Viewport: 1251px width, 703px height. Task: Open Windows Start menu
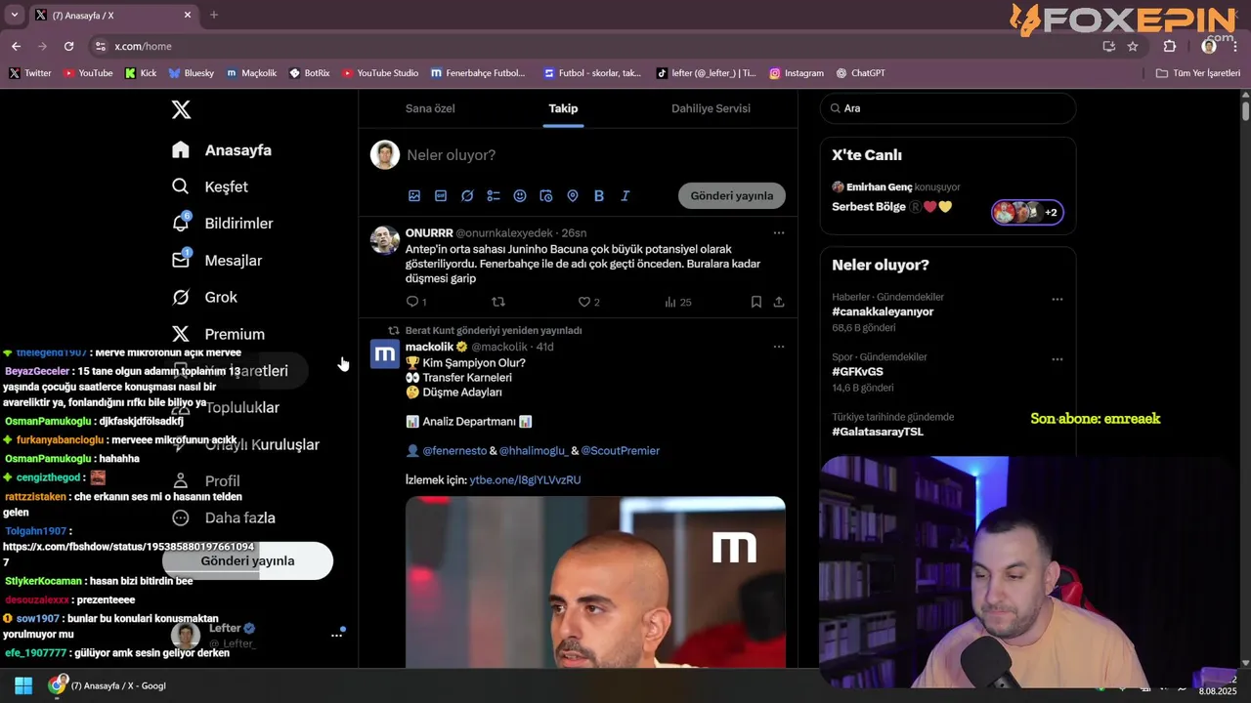tap(23, 685)
